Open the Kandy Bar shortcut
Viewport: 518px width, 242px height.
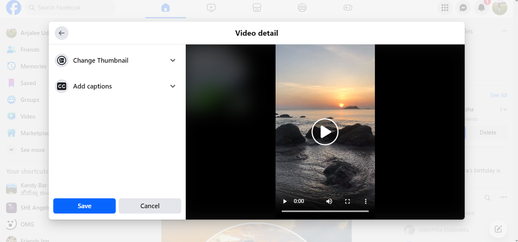pos(27,189)
